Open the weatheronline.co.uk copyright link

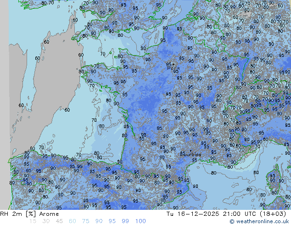pyautogui.click(x=259, y=221)
